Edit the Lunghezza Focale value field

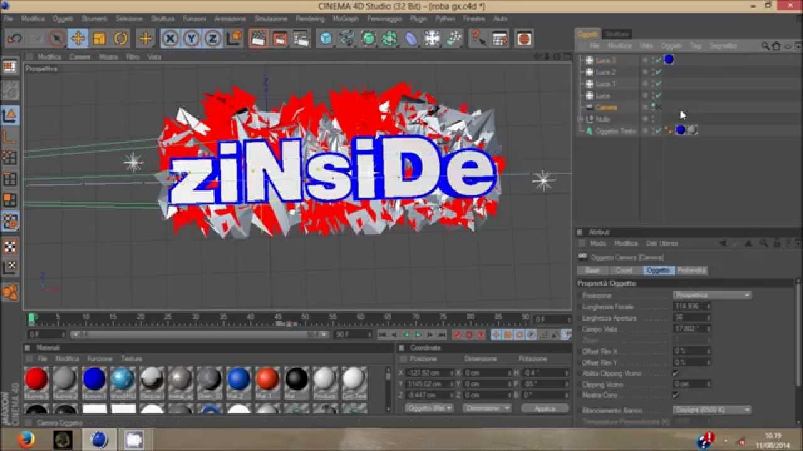pos(692,306)
